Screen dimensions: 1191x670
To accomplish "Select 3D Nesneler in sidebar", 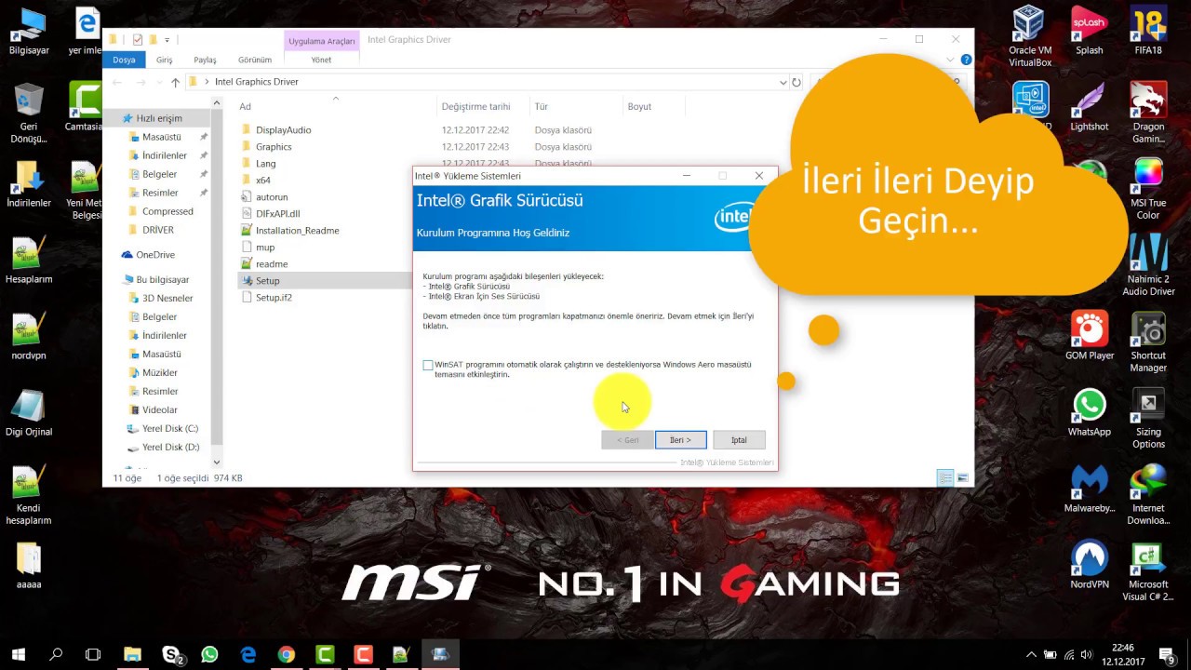I will [167, 298].
